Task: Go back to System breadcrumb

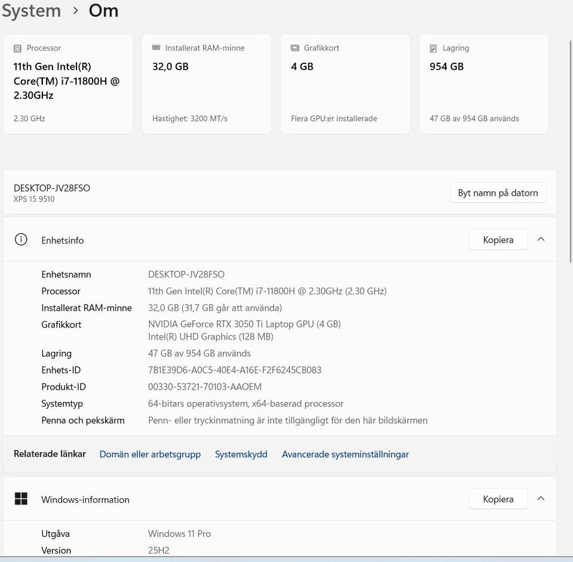Action: (32, 11)
